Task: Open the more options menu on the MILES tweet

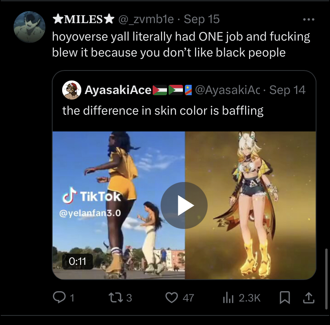Action: pyautogui.click(x=308, y=20)
